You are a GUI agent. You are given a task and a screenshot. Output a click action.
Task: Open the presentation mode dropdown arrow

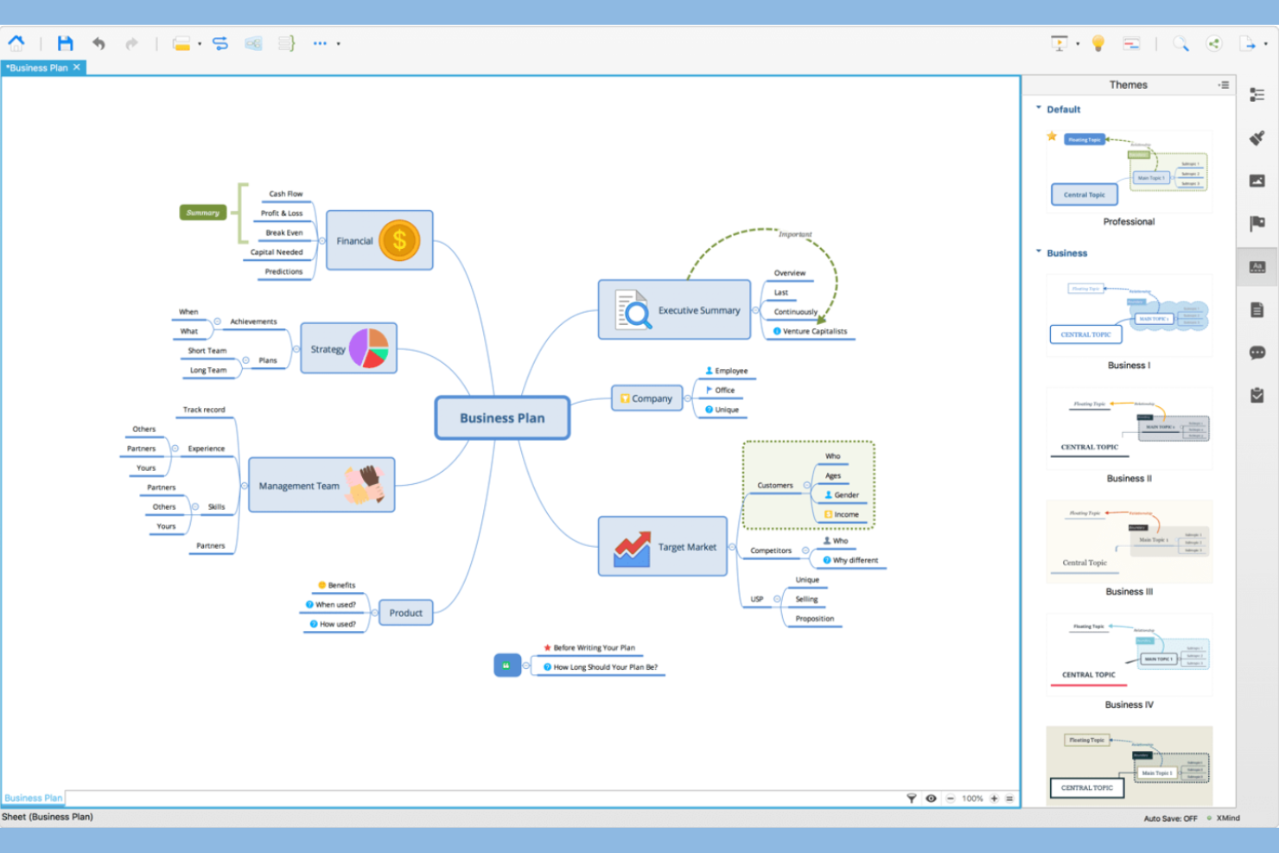(1078, 43)
